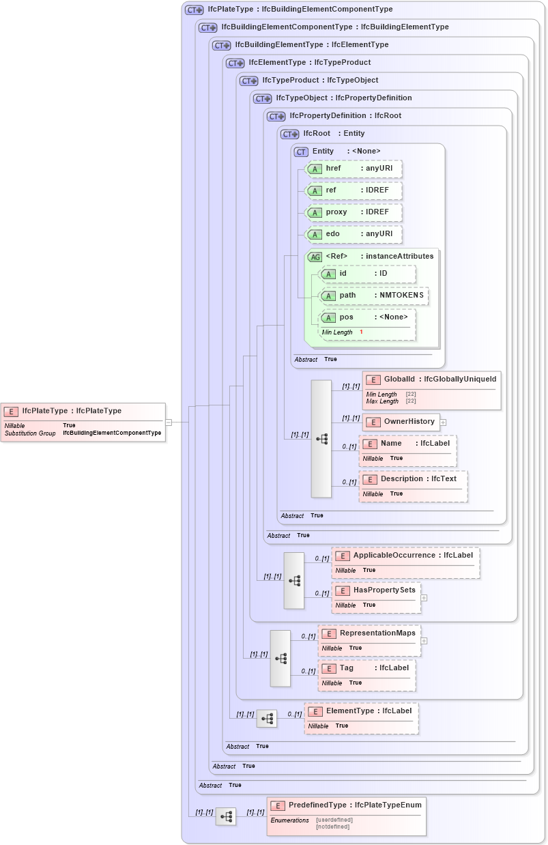Click the proxy attribute icon

point(315,212)
